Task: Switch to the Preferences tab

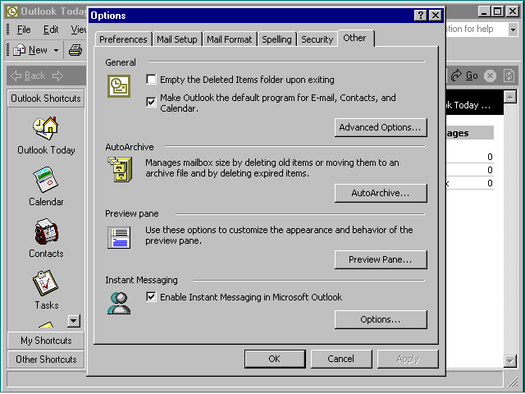Action: [123, 39]
